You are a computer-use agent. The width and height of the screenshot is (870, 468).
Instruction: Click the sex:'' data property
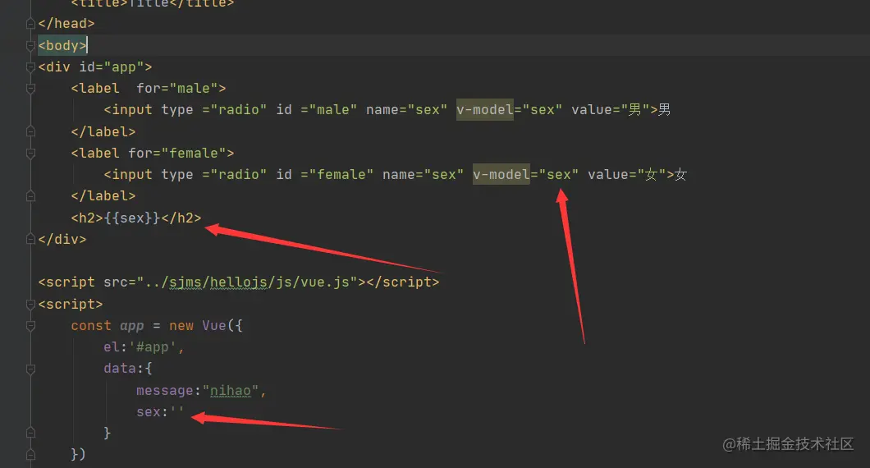coord(160,412)
